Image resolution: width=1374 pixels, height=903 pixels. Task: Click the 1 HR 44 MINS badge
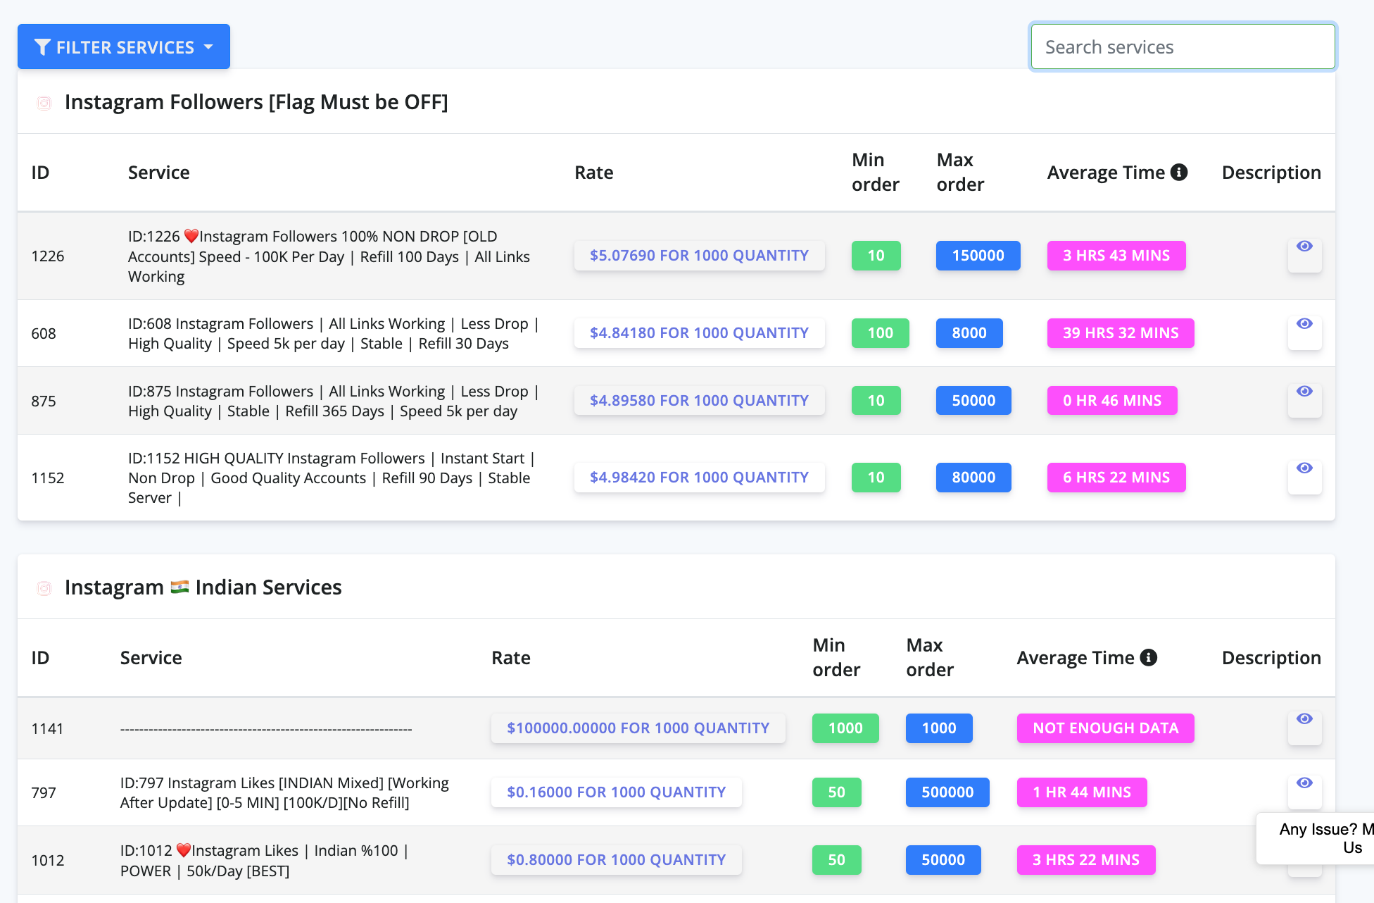click(x=1082, y=792)
